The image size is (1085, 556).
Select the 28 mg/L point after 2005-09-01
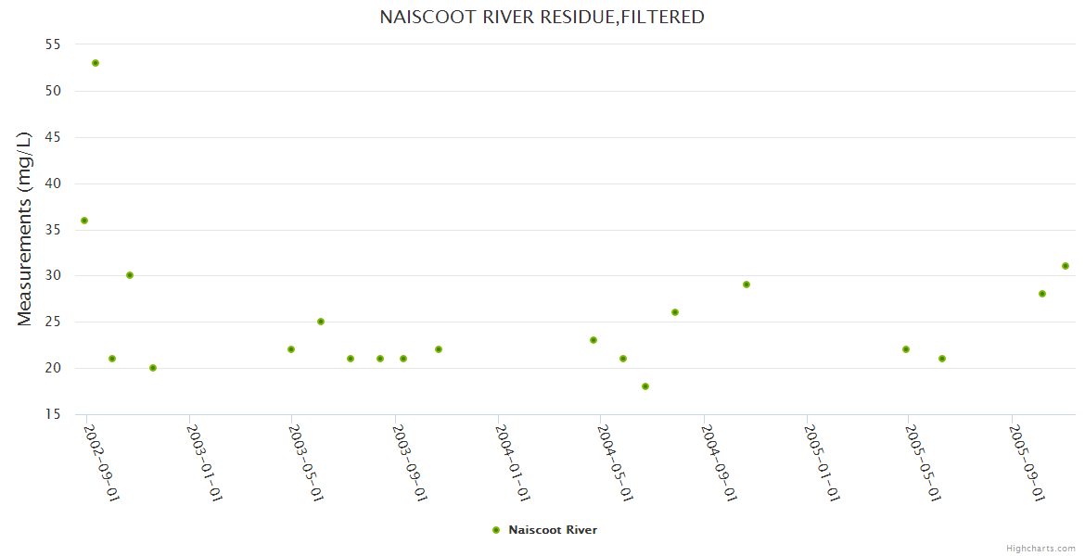pyautogui.click(x=1042, y=294)
